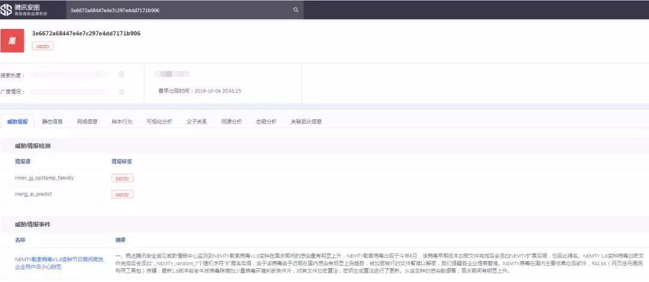Click the red 黑 verdict badge
649x282 pixels.
(x=11, y=40)
